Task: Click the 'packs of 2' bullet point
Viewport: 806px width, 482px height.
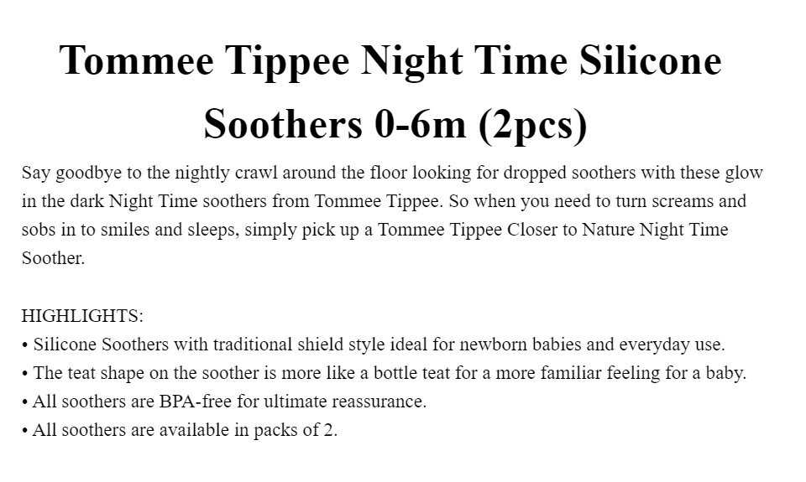Action: pyautogui.click(x=180, y=430)
